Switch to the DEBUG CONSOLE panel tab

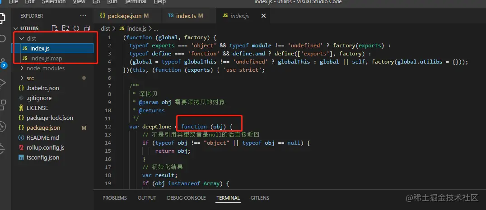(186, 198)
